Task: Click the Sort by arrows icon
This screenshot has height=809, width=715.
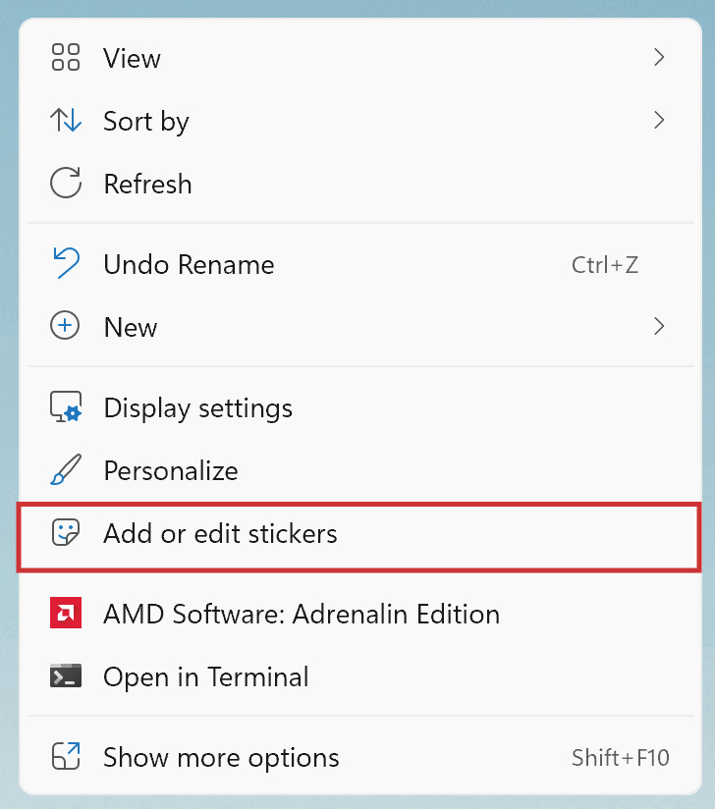Action: click(66, 120)
